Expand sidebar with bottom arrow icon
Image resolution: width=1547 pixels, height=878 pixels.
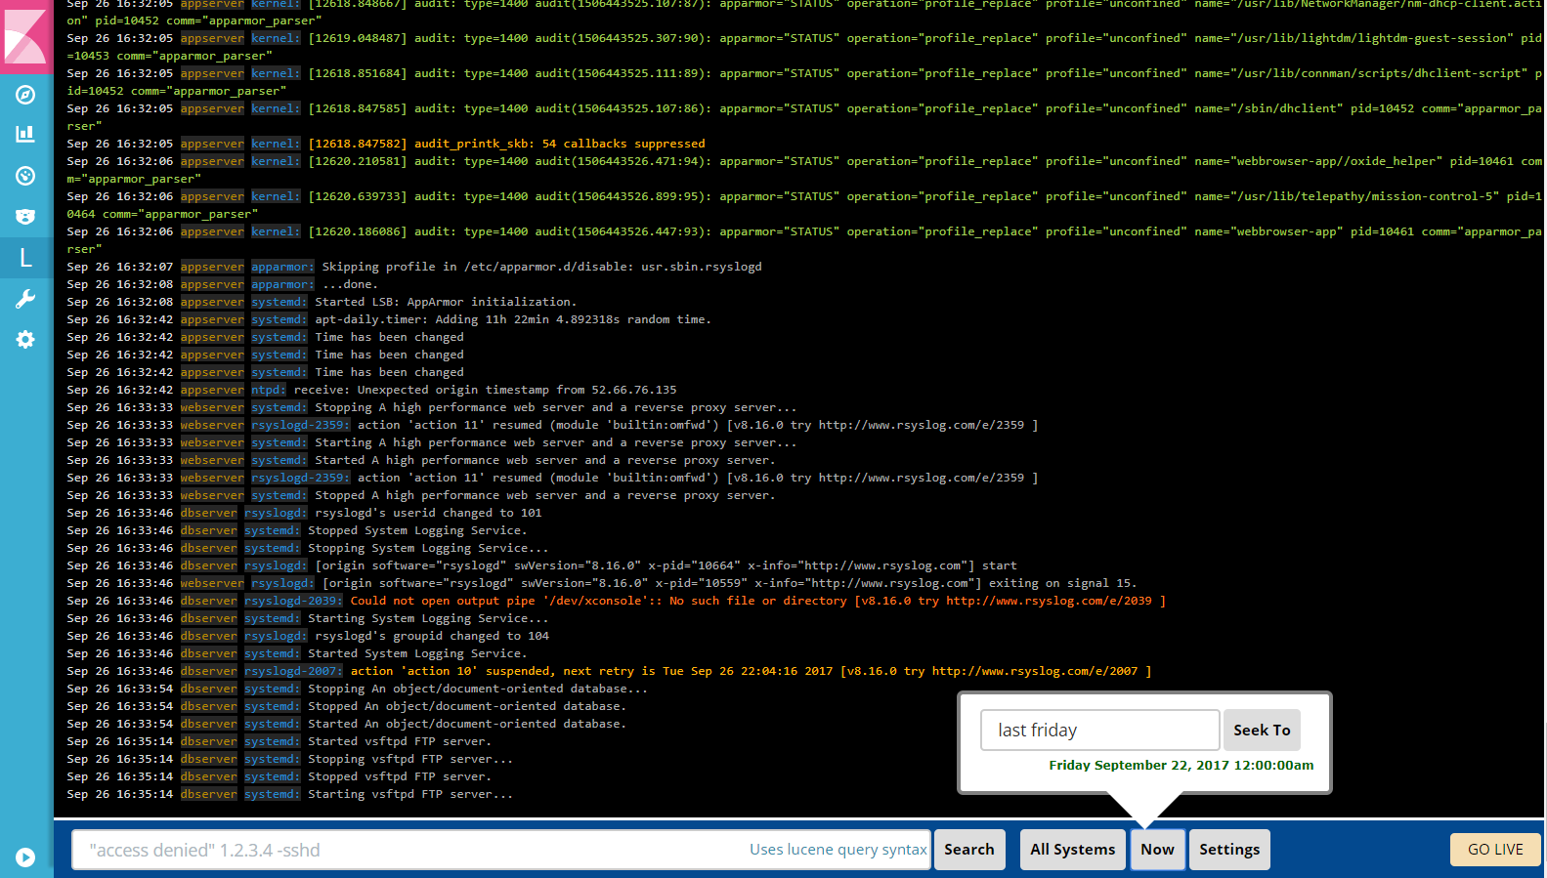pos(25,857)
